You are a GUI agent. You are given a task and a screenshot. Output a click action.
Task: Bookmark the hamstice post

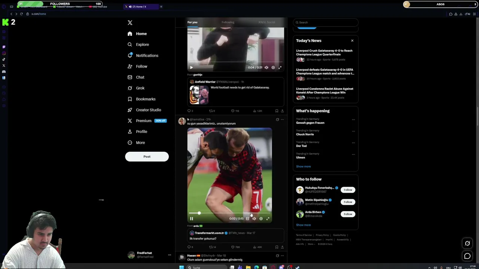click(277, 247)
